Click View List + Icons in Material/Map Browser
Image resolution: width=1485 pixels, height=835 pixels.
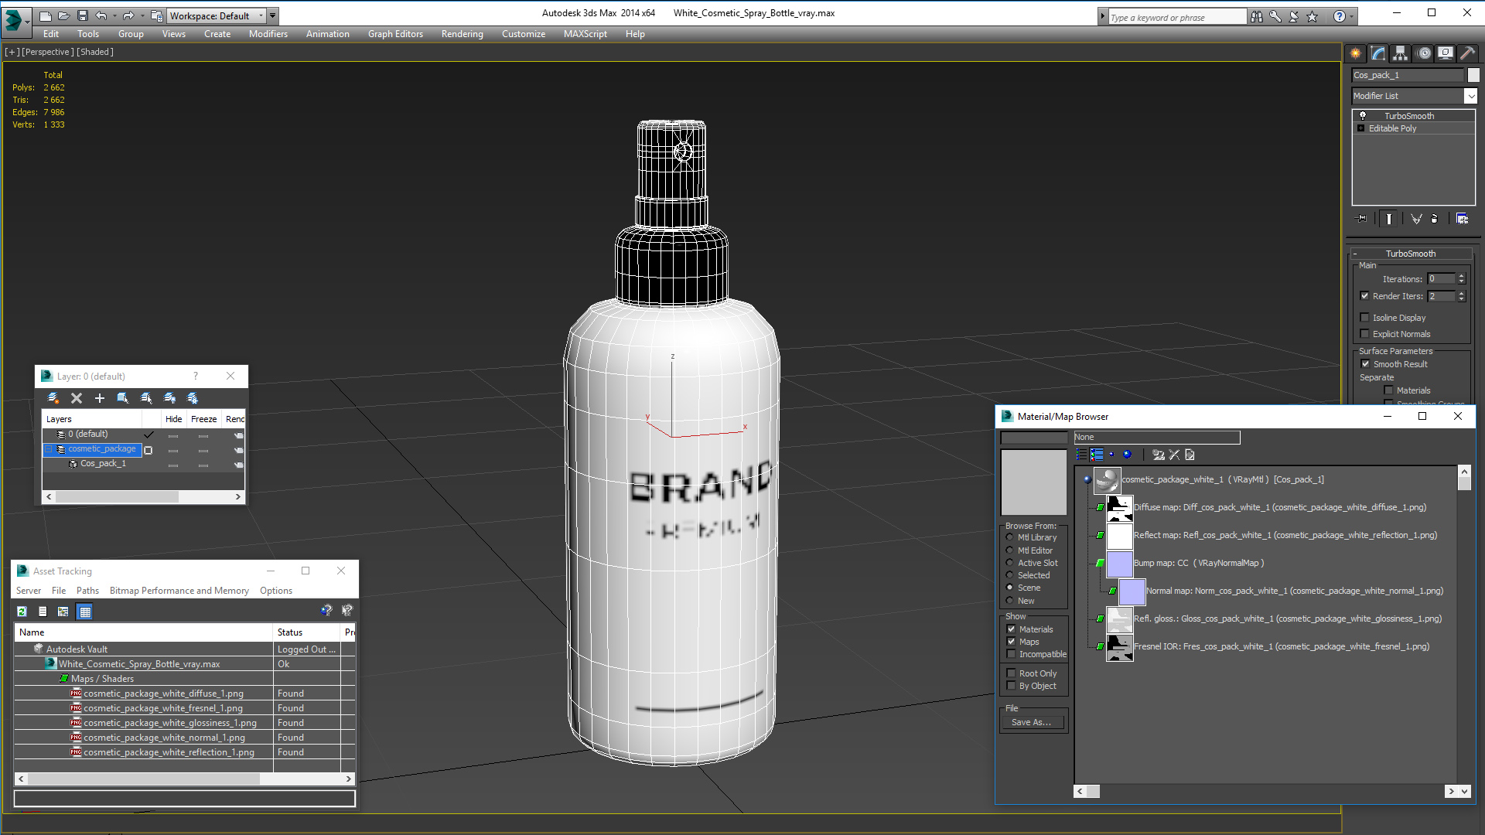coord(1097,455)
